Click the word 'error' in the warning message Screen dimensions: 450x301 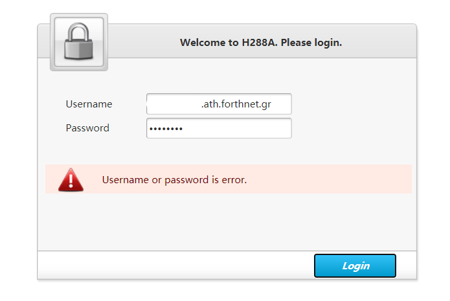pyautogui.click(x=234, y=180)
